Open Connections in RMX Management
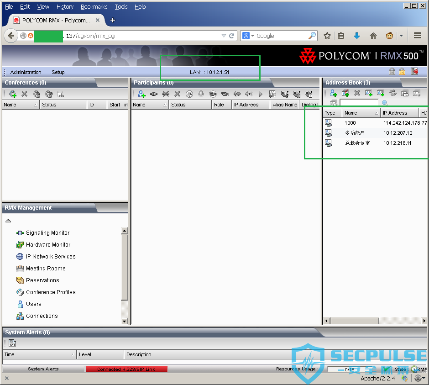Image resolution: width=429 pixels, height=385 pixels. pyautogui.click(x=42, y=316)
